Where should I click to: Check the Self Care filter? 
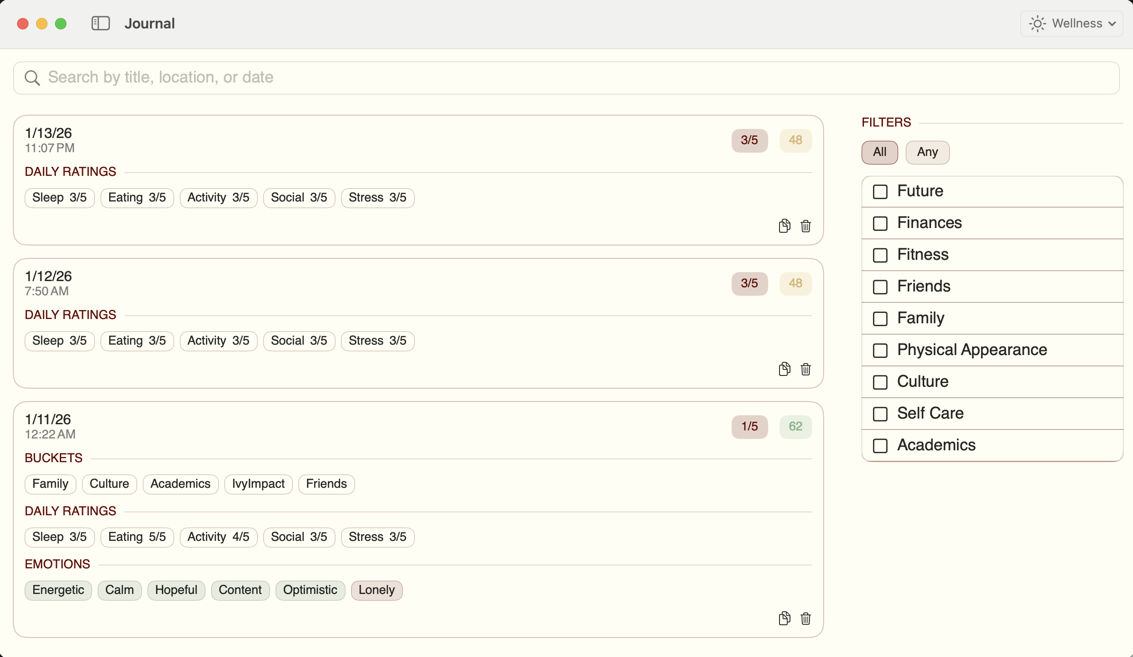click(880, 414)
